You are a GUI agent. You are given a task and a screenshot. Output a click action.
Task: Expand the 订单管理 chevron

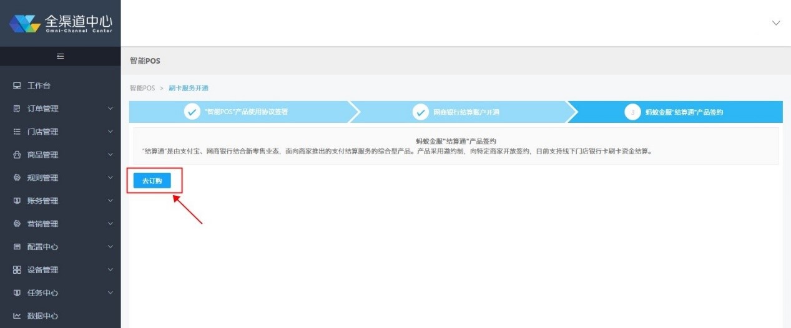[111, 109]
